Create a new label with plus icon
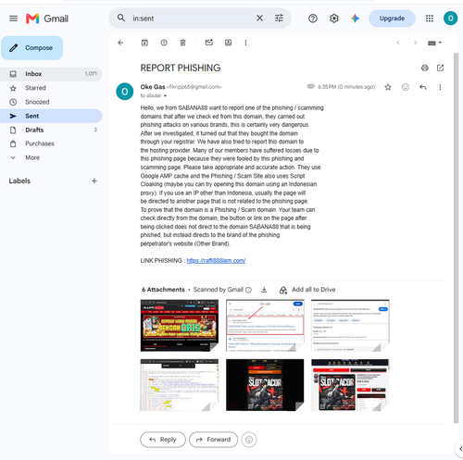 (x=94, y=181)
